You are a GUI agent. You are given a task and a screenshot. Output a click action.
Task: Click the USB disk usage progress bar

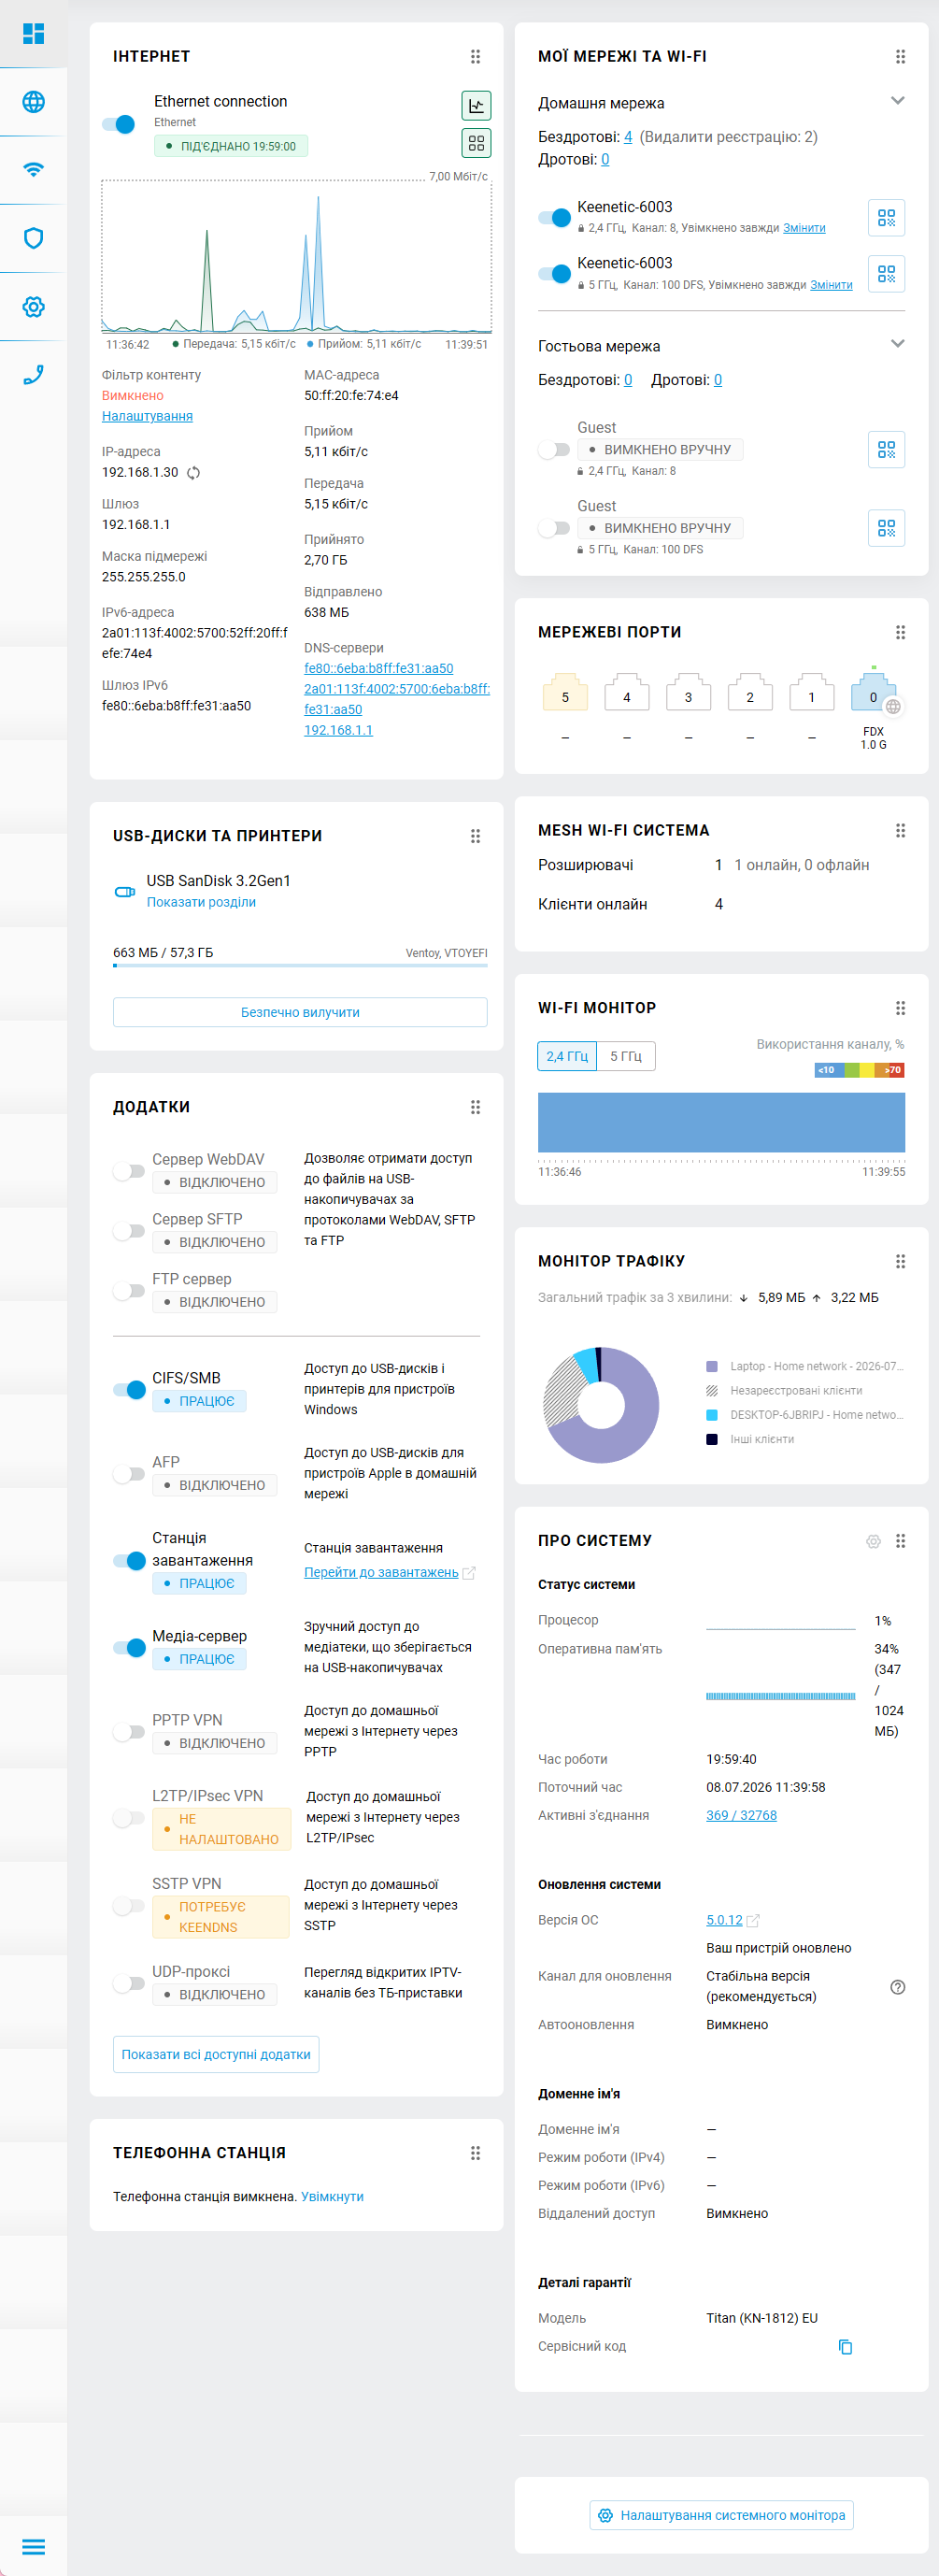click(x=300, y=966)
